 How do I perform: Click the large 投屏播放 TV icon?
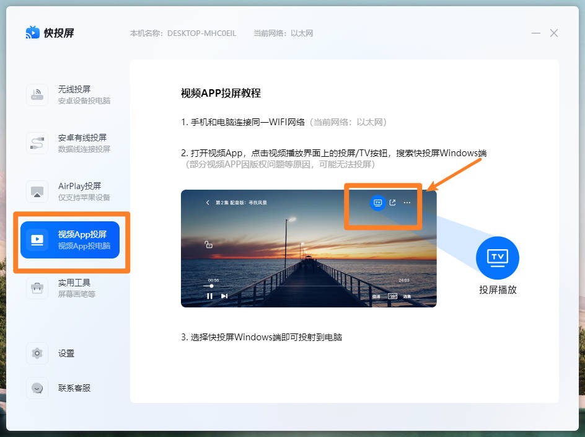(x=498, y=257)
